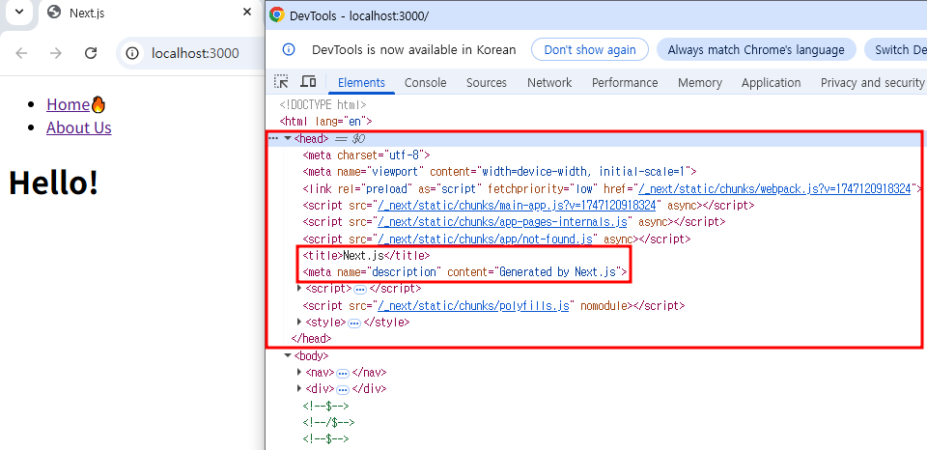Open the Memory tab
This screenshot has height=450, width=927.
pyautogui.click(x=699, y=83)
